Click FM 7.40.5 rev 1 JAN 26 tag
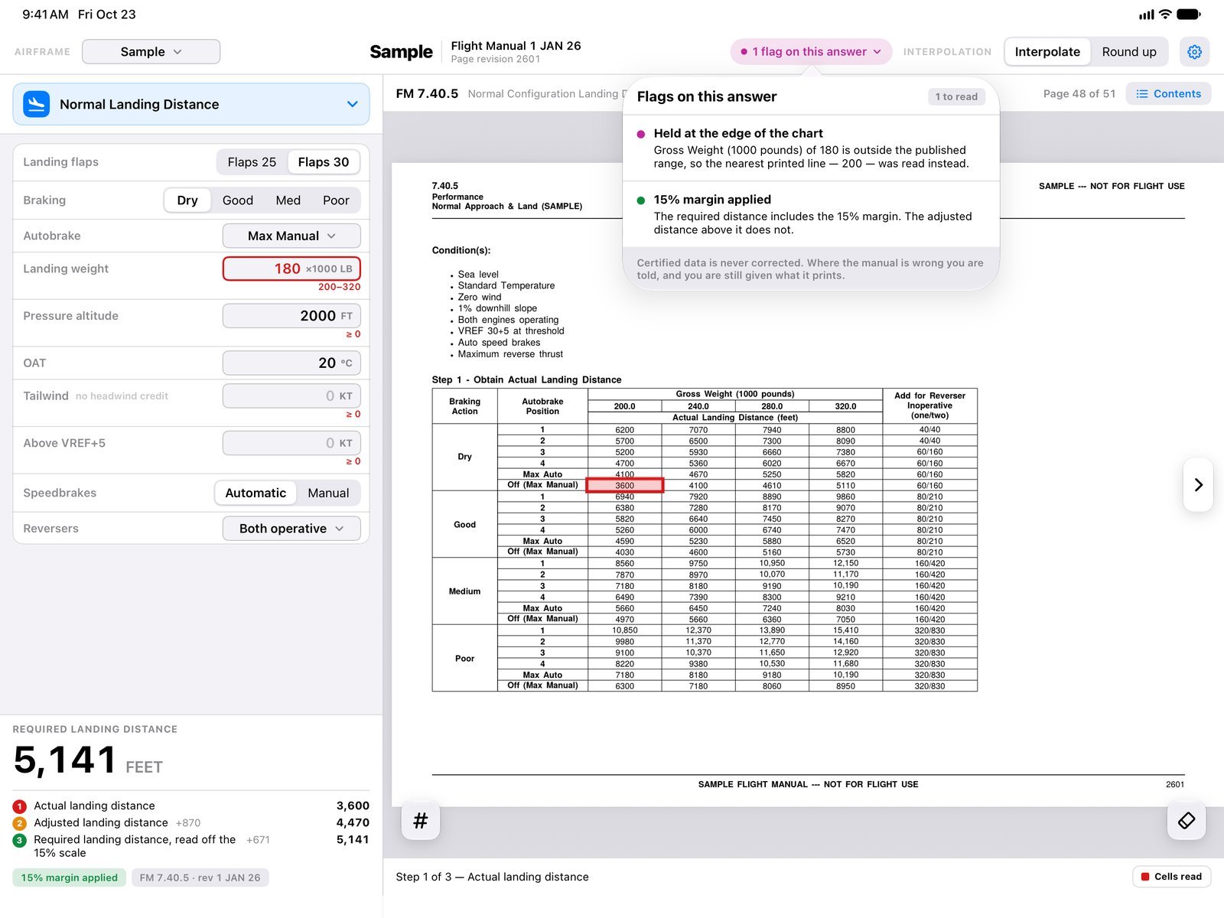Viewport: 1224px width, 918px height. 200,877
